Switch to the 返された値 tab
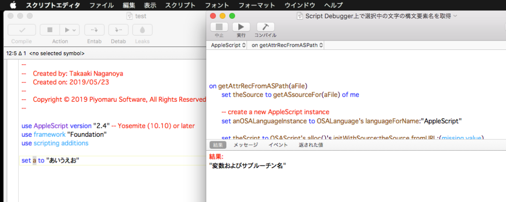 (311, 145)
